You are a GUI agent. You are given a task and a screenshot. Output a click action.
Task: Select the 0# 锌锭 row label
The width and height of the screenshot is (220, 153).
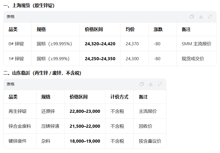tap(16, 44)
